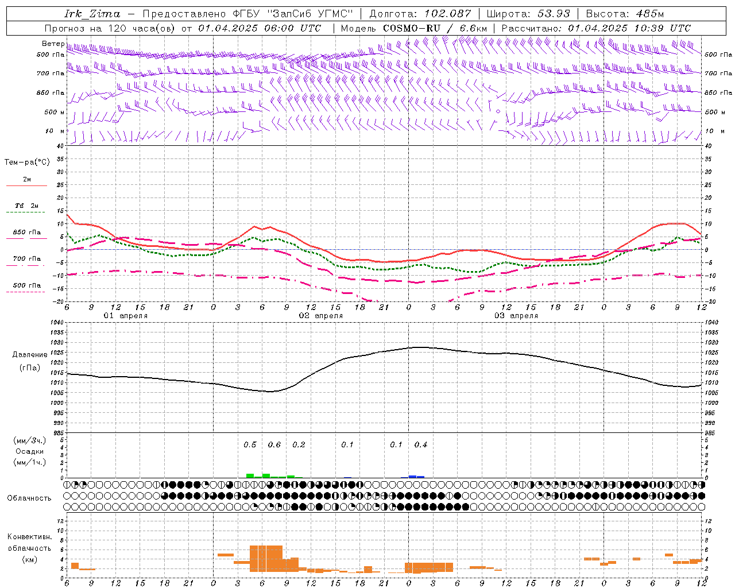
Task: Click the left-axis temperature tick "40"
Action: [x=60, y=146]
